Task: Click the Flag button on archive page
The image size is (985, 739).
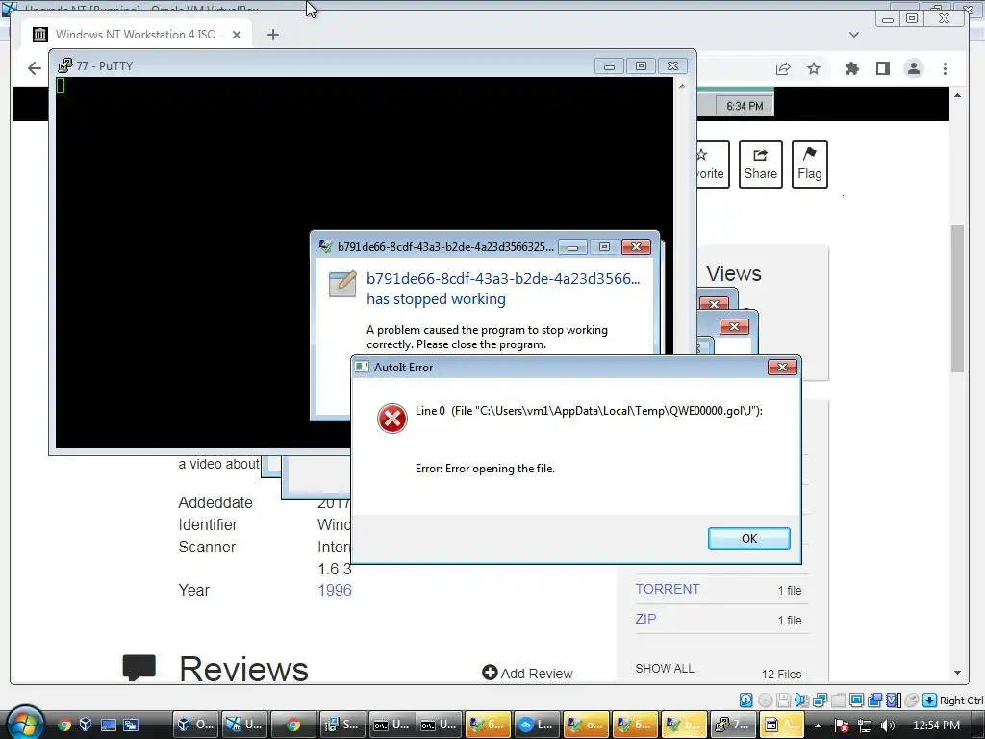Action: click(810, 165)
